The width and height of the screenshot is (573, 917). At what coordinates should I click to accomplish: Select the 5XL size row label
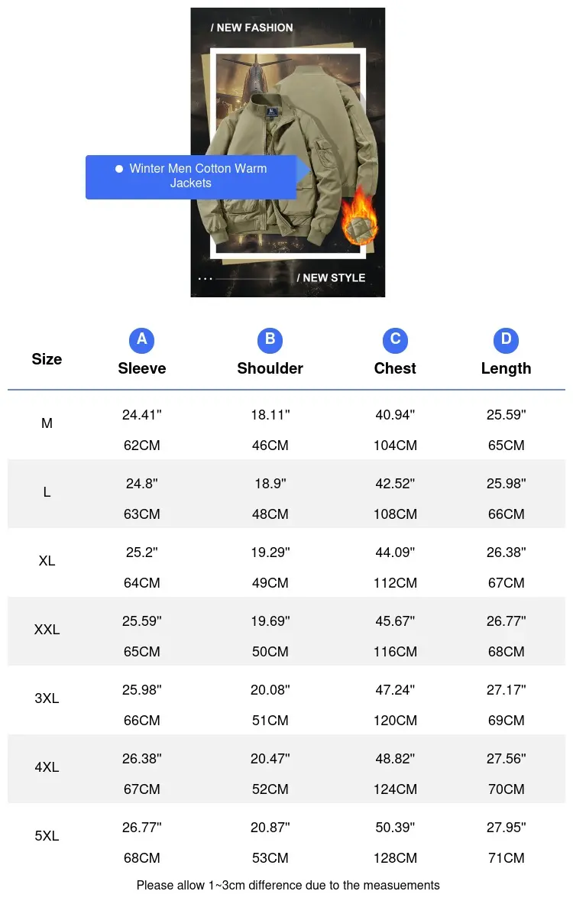(x=47, y=836)
